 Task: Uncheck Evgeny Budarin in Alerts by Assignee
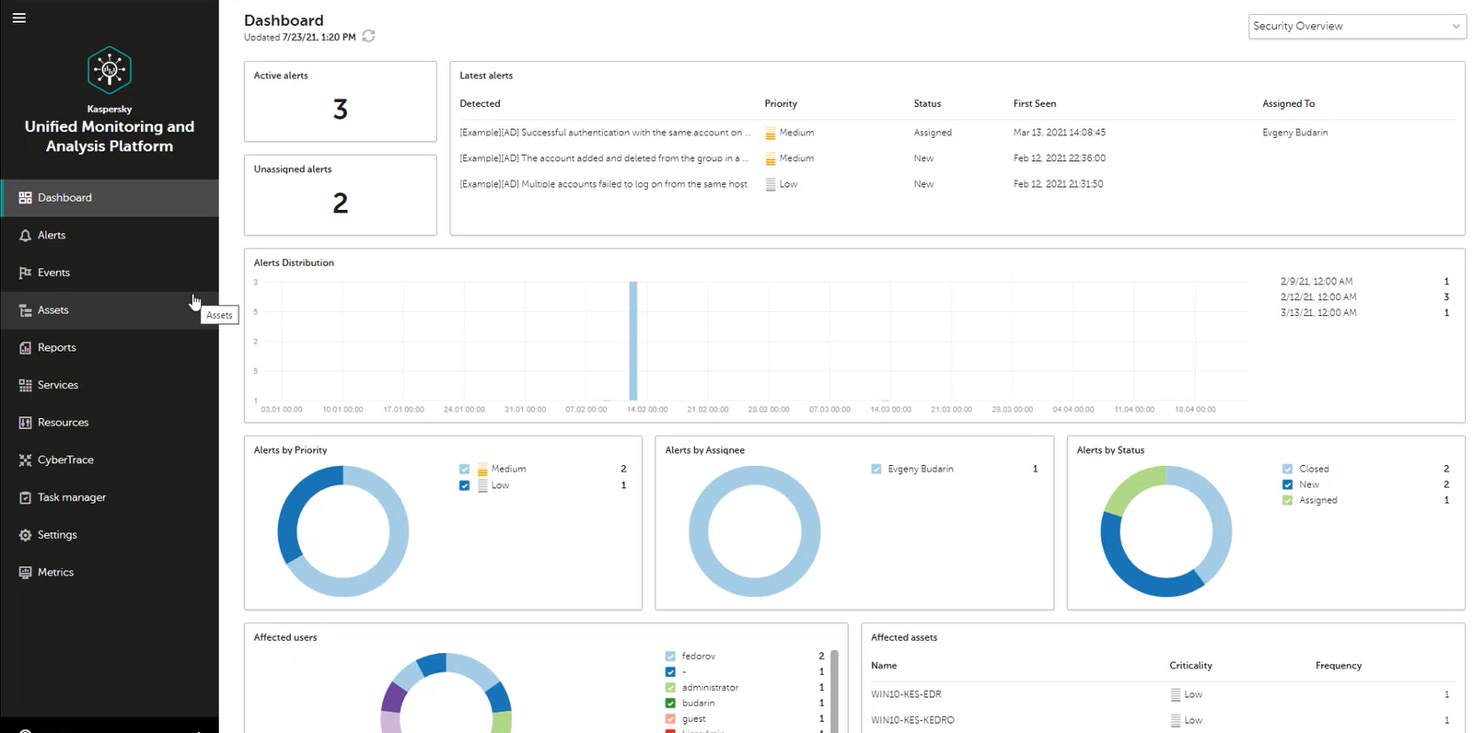(x=876, y=469)
